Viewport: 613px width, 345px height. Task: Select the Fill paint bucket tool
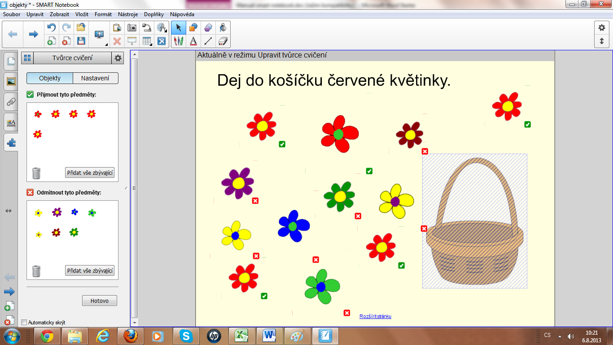[223, 28]
